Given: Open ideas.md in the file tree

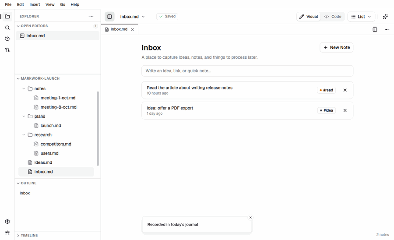Looking at the screenshot, I should pos(43,162).
